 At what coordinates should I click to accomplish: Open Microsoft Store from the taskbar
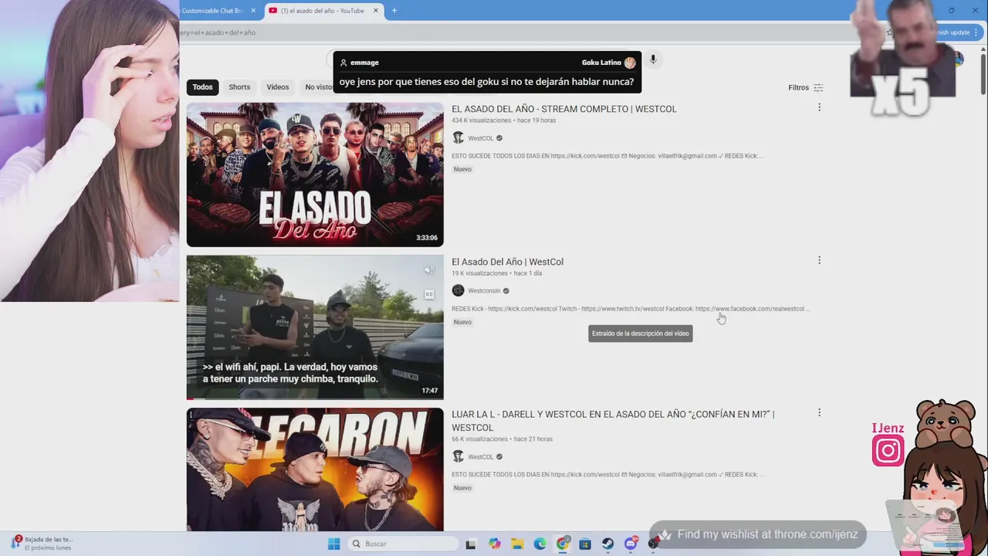point(585,544)
